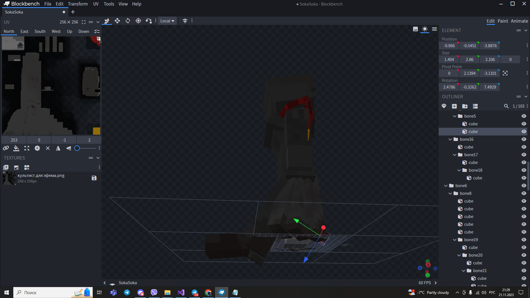Viewport: 530px width, 298px height.
Task: Edit the Rotation Z value field
Action: 490,87
